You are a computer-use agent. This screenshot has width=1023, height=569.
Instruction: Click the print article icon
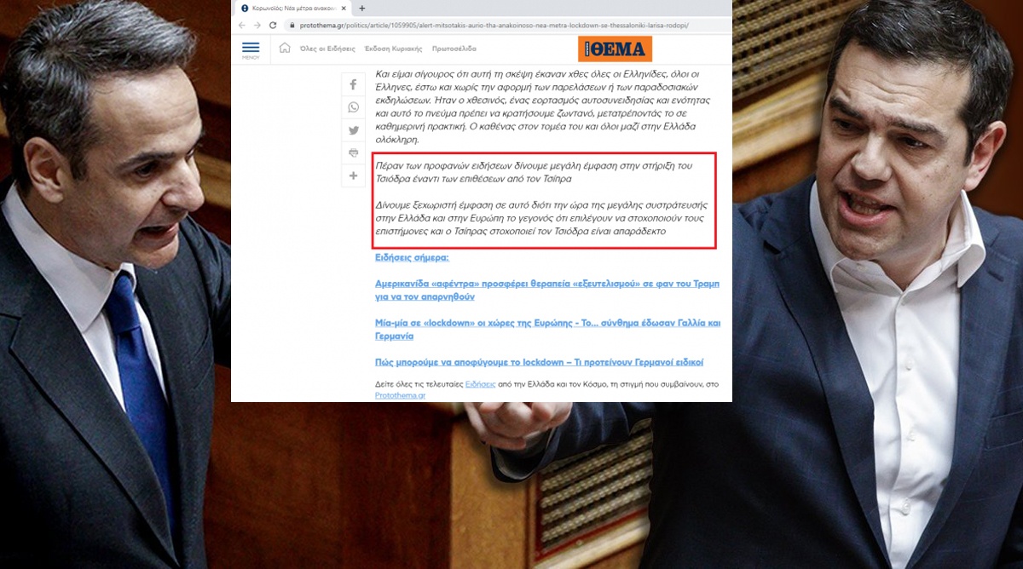pos(353,153)
